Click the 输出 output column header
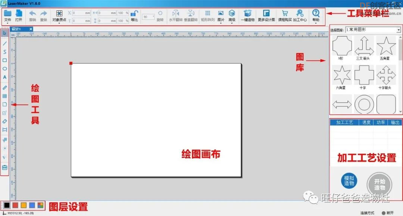403x216 pixels. (395, 122)
